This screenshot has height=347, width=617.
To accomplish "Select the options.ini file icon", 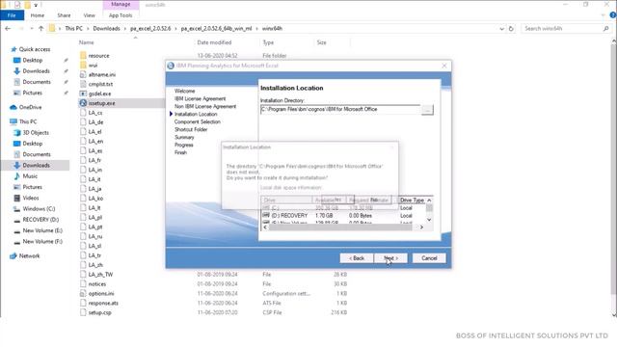I will click(83, 293).
